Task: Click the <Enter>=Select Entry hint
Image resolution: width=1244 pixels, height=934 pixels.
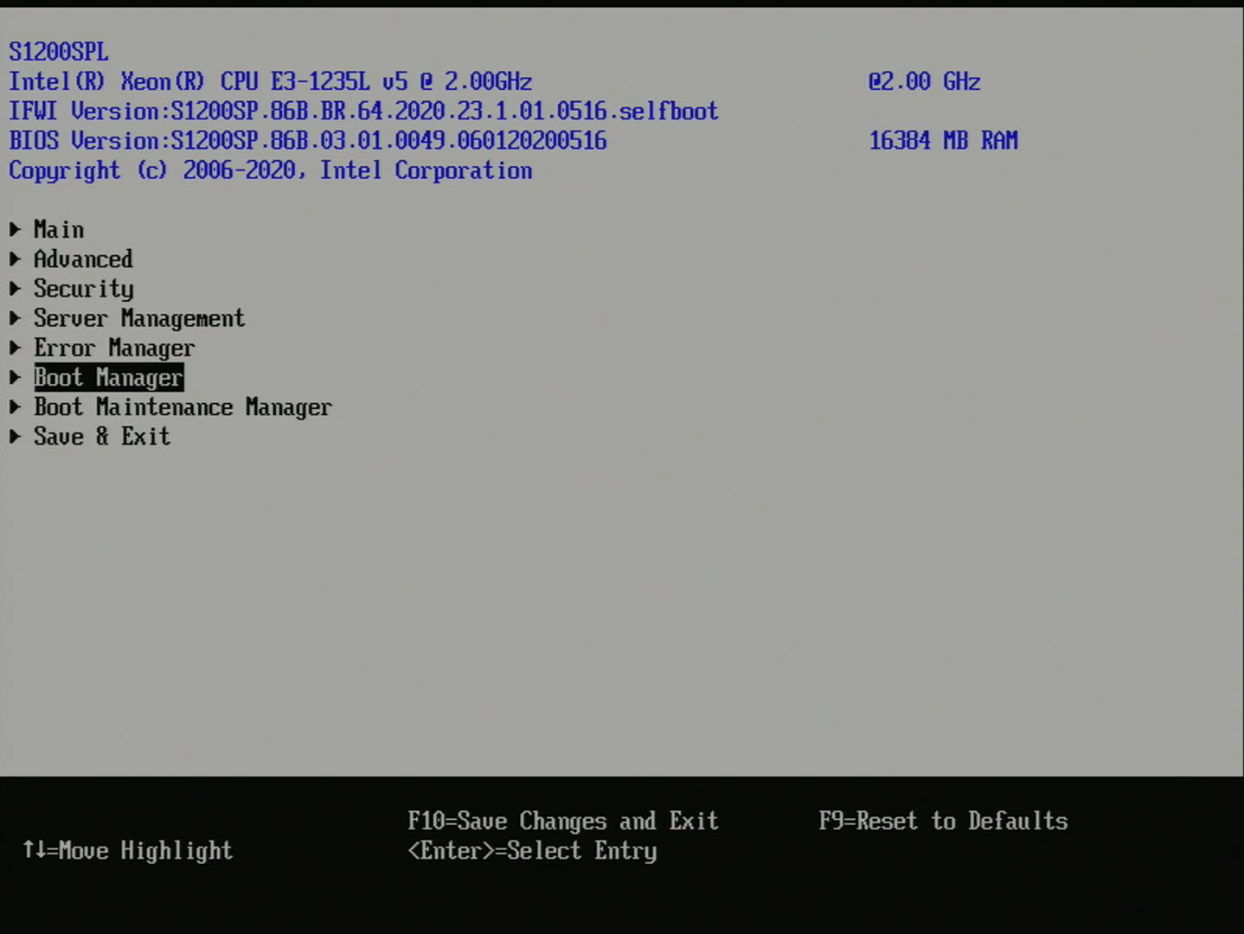Action: (532, 851)
